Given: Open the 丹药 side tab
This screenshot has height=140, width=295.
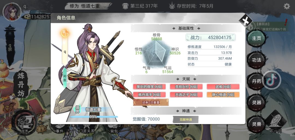Looking at the screenshot, I should point(256,81).
